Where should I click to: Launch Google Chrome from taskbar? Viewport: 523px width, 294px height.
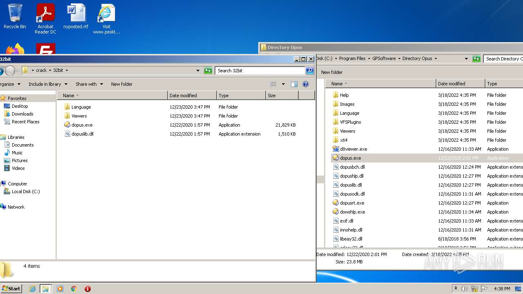click(74, 289)
